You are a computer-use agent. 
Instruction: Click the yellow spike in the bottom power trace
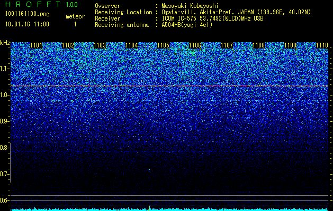(149, 208)
